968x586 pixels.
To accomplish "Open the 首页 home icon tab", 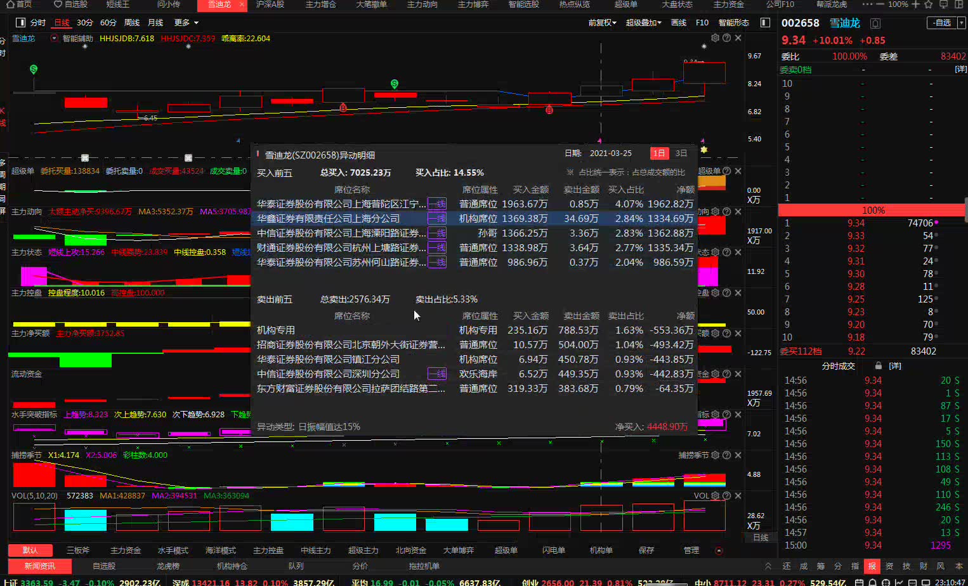I will [x=18, y=4].
